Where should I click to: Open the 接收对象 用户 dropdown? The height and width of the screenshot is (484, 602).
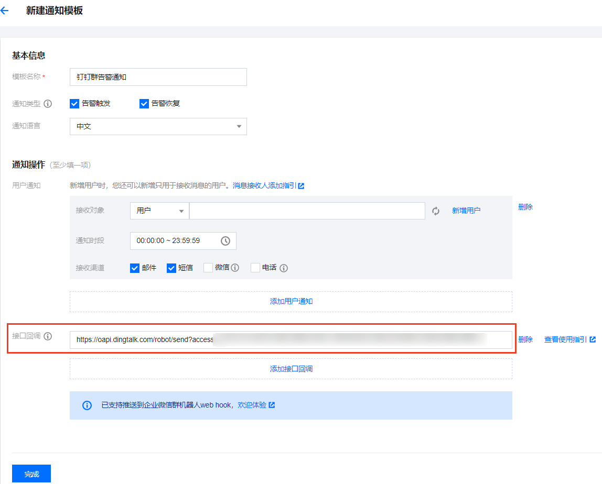click(159, 211)
